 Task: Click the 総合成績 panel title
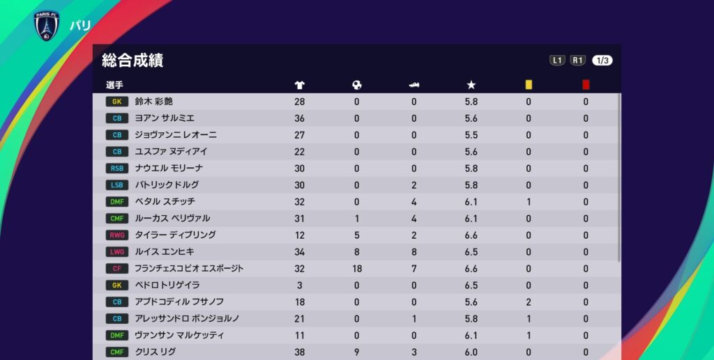click(132, 61)
